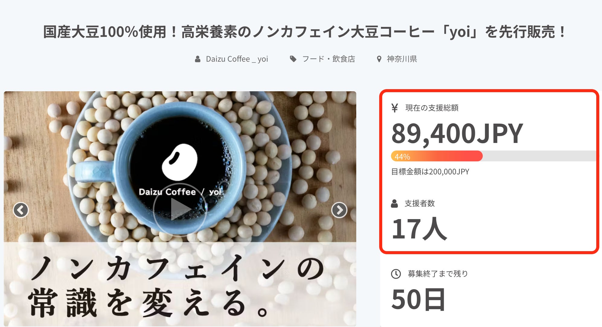Click the person icon beside 支援者数
602x327 pixels.
[x=394, y=203]
